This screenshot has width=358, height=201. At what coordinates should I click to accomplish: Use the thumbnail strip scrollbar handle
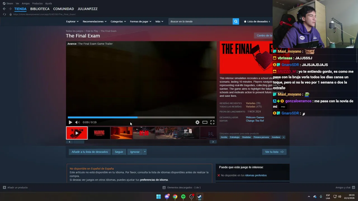coord(79,142)
